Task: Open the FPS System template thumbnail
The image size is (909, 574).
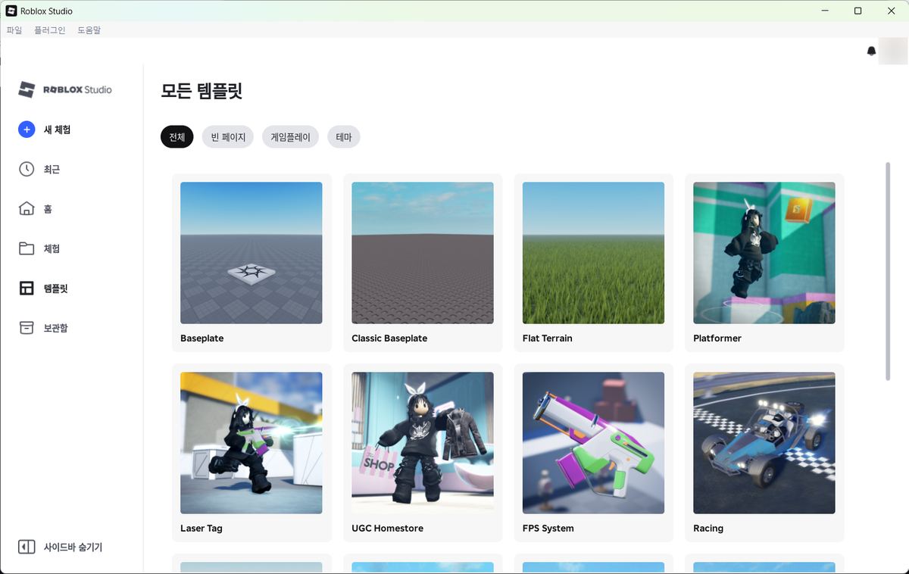Action: click(593, 443)
